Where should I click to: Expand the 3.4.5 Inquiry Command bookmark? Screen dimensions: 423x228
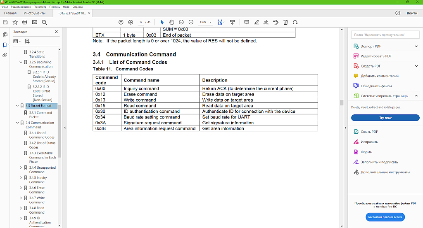21,178
